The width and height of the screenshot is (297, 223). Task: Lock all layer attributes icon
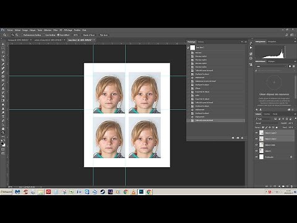point(277,128)
